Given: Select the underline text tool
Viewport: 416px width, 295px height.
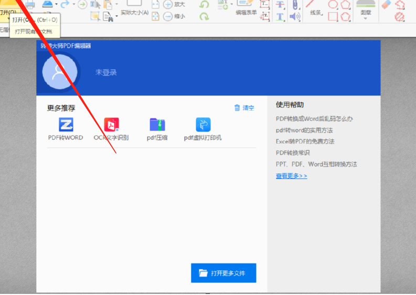Looking at the screenshot, I should tap(280, 17).
